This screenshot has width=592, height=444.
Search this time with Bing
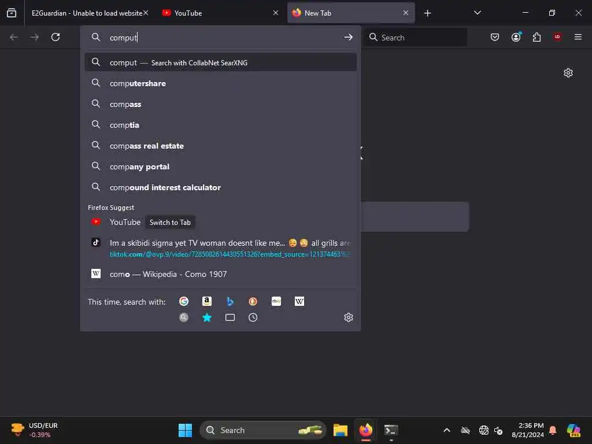coord(230,301)
